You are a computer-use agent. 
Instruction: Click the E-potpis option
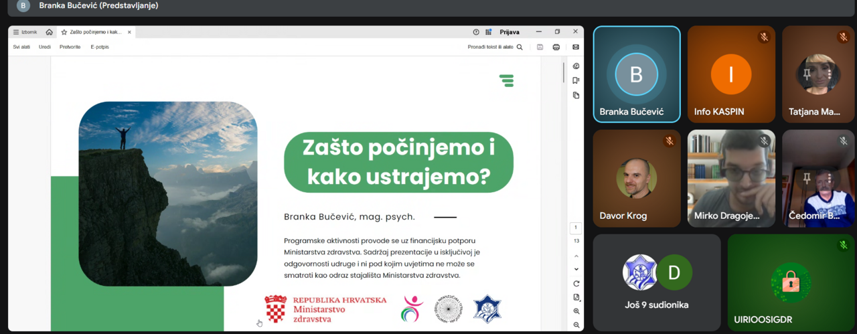[x=100, y=47]
